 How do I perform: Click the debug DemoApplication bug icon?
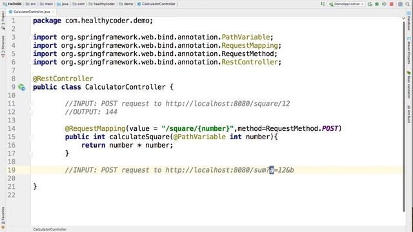[377, 4]
